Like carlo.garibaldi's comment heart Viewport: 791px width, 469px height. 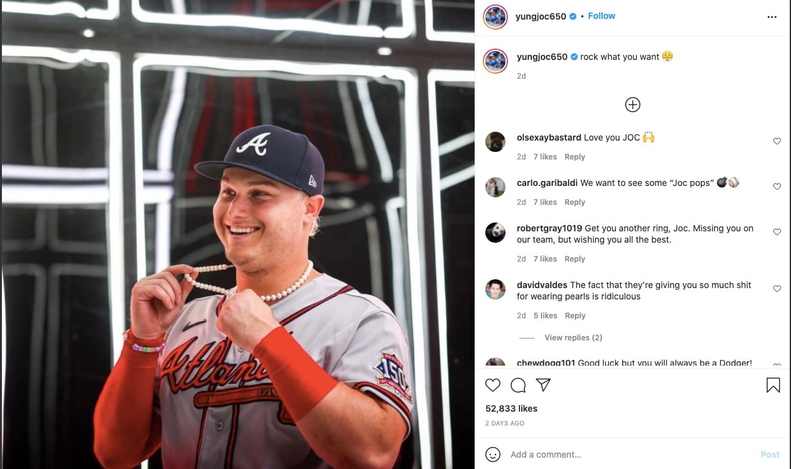click(777, 187)
